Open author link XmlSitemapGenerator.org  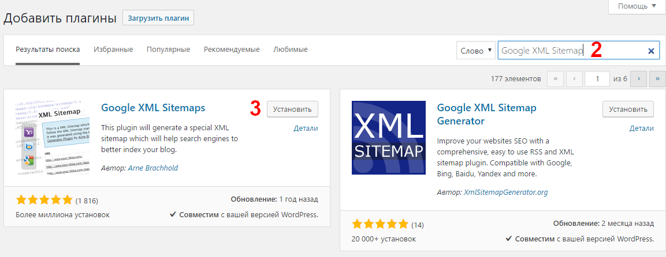click(505, 192)
